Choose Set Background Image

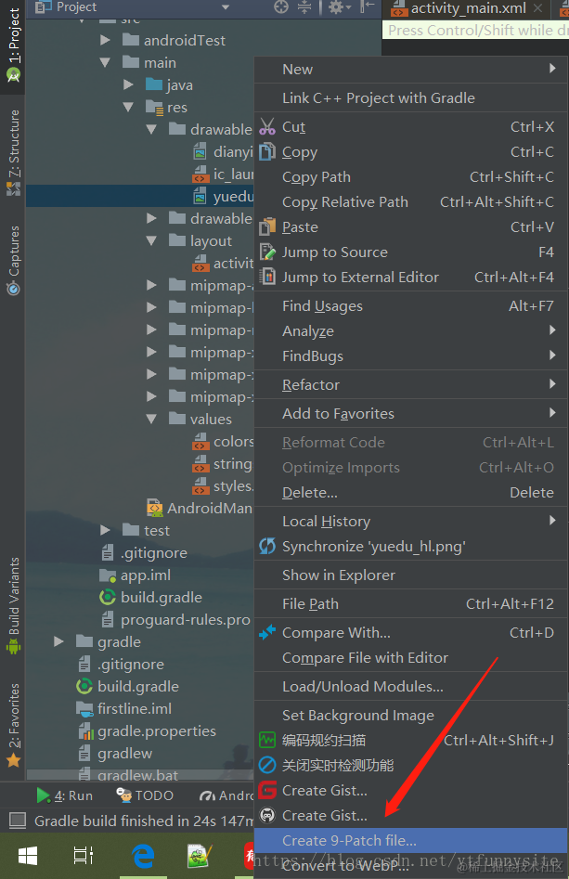pos(410,716)
